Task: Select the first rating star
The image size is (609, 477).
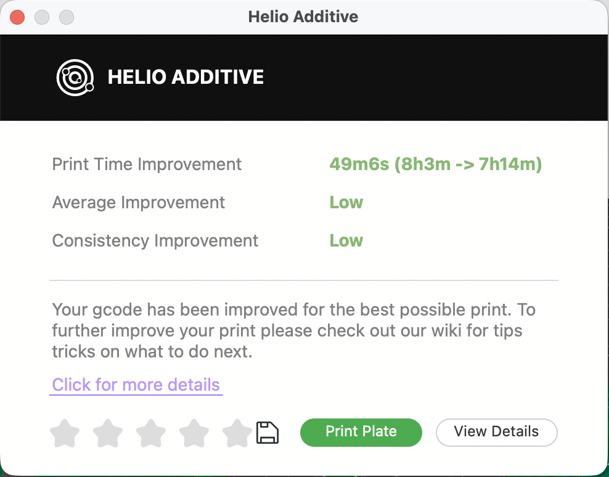Action: tap(65, 433)
